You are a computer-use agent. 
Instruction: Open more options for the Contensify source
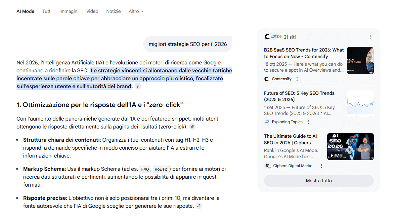(297, 79)
